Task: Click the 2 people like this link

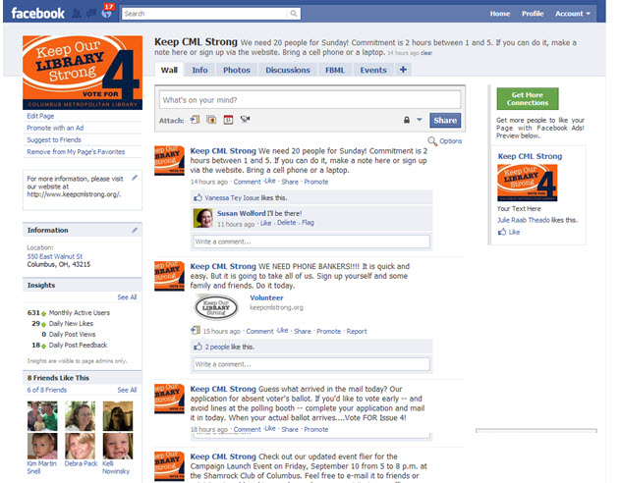Action: point(217,347)
